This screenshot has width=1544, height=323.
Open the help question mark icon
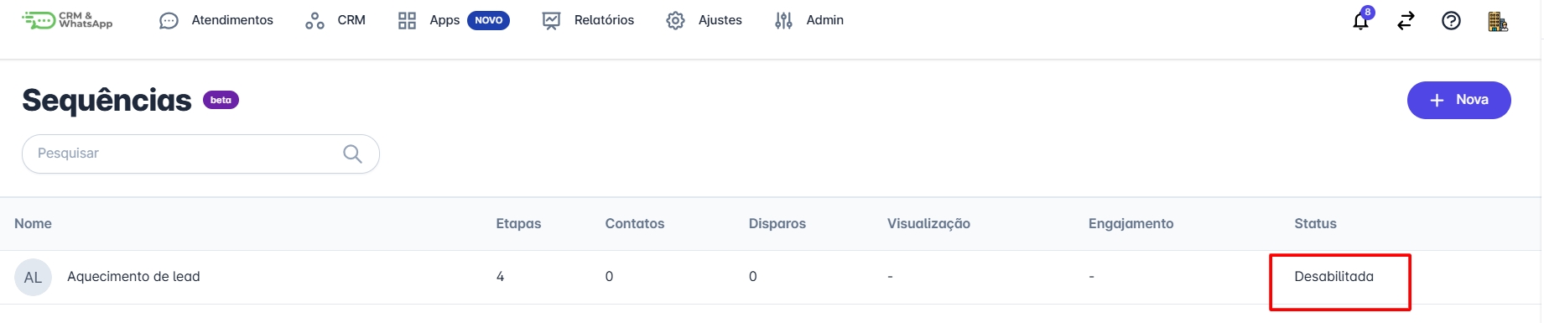click(x=1451, y=20)
